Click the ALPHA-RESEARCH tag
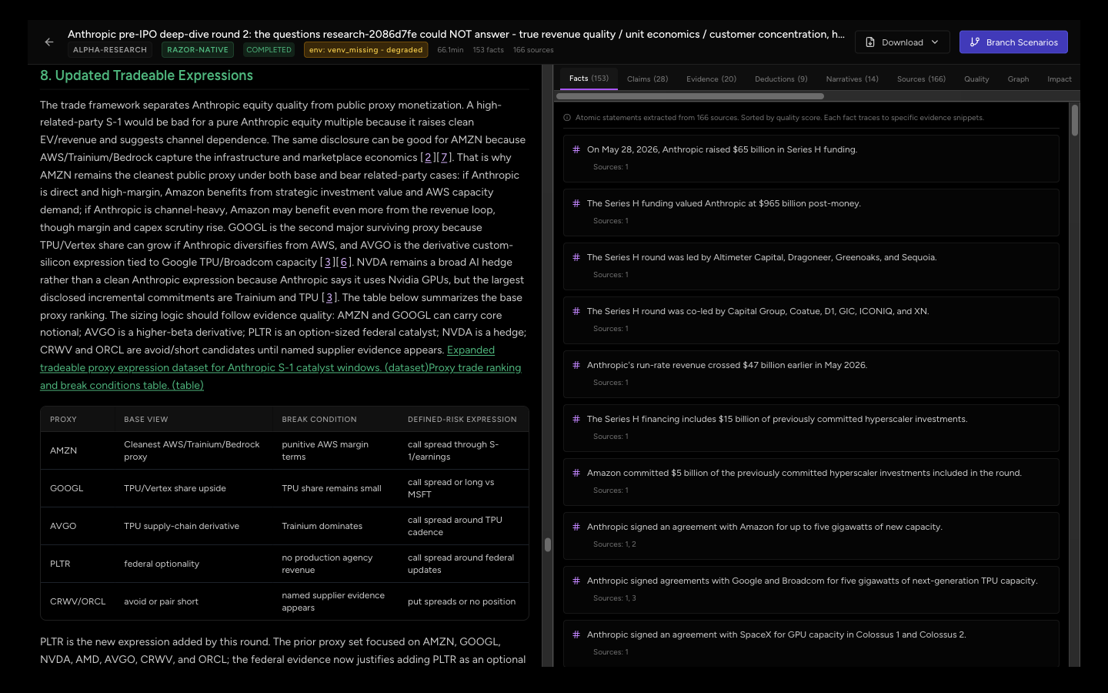Viewport: 1108px width, 693px height. [x=110, y=50]
